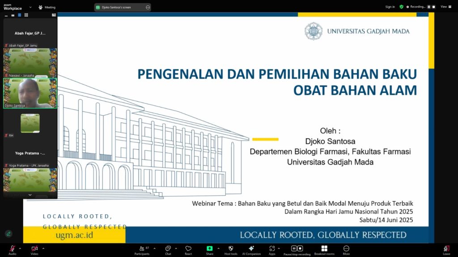Click the green Share screen button
Screen dimensions: 458x257
pos(209,249)
